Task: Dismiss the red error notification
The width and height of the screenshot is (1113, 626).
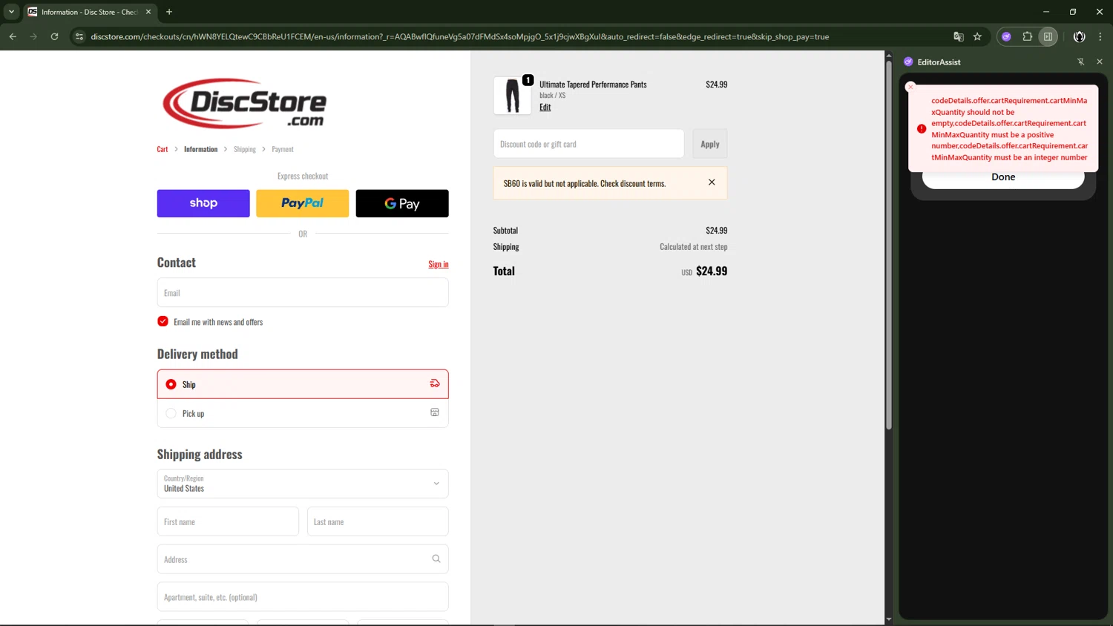Action: [x=910, y=87]
